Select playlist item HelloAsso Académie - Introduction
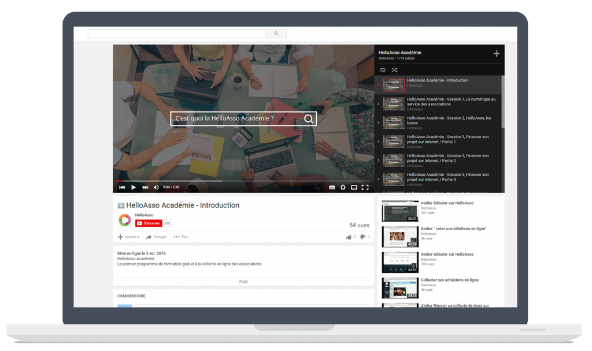592x351 pixels. pyautogui.click(x=438, y=84)
